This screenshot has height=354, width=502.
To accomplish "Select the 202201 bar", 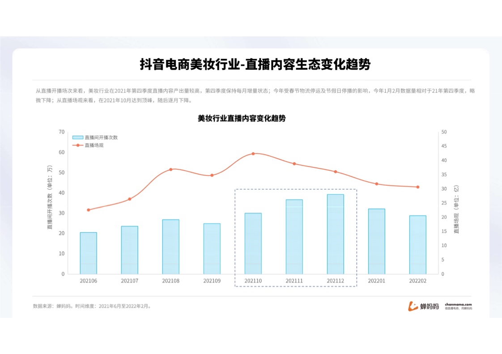I will (x=376, y=241).
